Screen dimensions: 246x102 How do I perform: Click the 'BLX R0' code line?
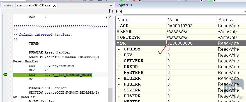click(39, 70)
